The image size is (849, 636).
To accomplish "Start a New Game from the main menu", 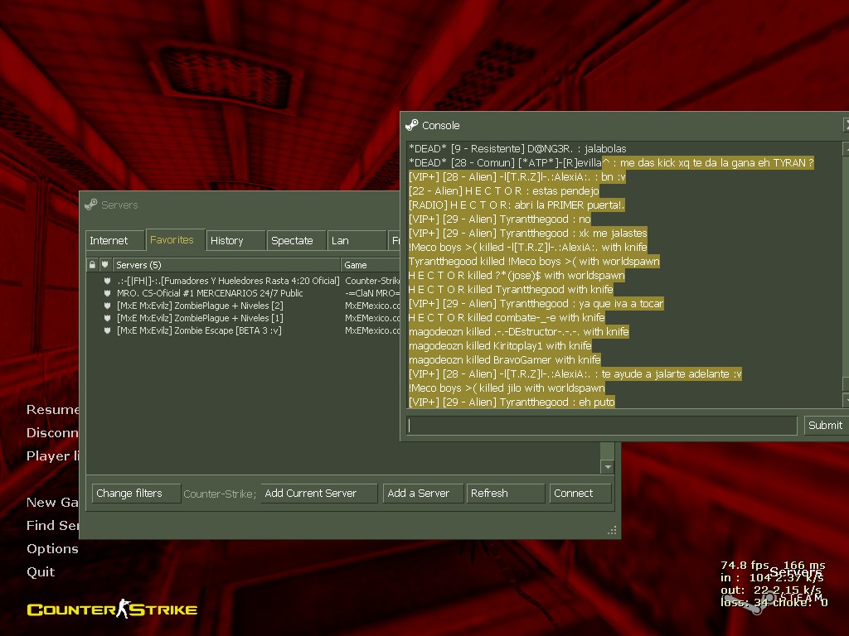I will point(52,503).
